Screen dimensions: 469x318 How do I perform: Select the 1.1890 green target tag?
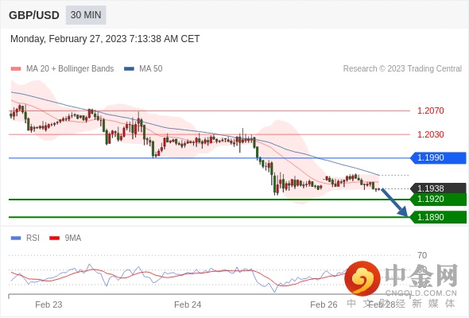(x=438, y=217)
